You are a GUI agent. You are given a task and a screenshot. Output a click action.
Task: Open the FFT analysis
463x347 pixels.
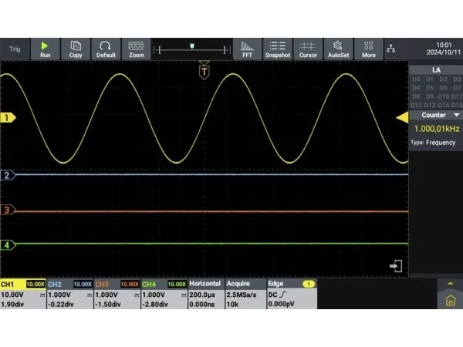point(247,49)
